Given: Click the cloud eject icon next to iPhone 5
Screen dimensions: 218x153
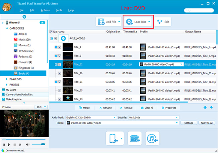Looking at the screenshot, I should (42, 23).
